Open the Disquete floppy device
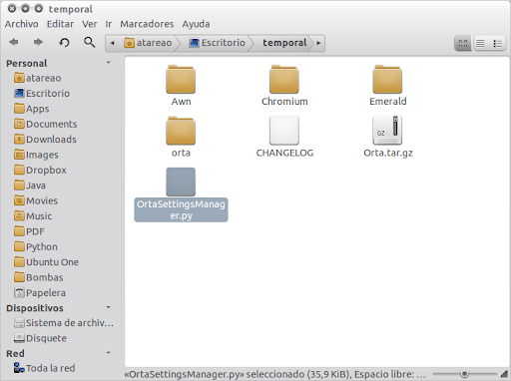This screenshot has height=381, width=511. point(40,338)
